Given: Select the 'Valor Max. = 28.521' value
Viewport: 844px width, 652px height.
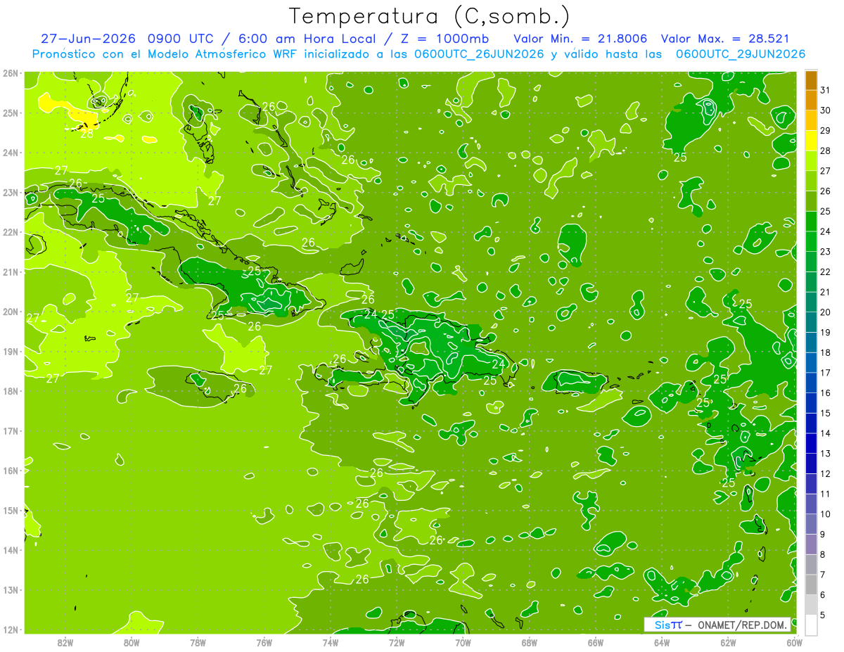Looking at the screenshot, I should 725,39.
